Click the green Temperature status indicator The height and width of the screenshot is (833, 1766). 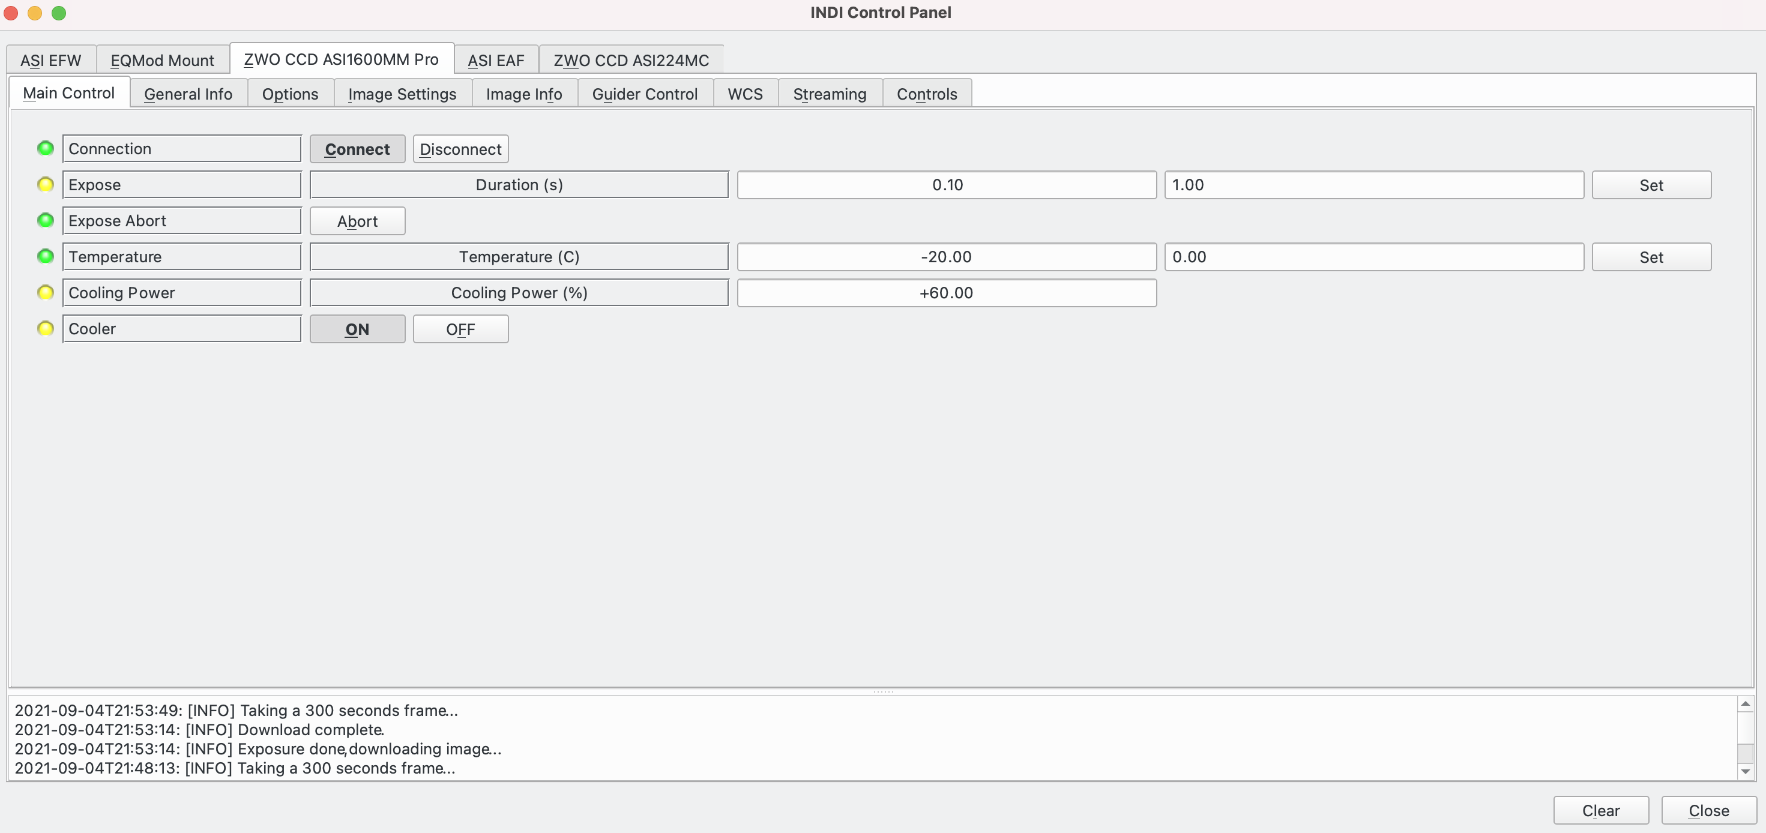(x=45, y=256)
